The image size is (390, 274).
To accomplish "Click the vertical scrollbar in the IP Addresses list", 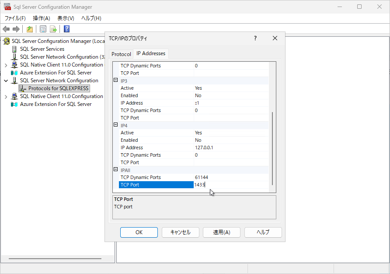I will pos(272,148).
